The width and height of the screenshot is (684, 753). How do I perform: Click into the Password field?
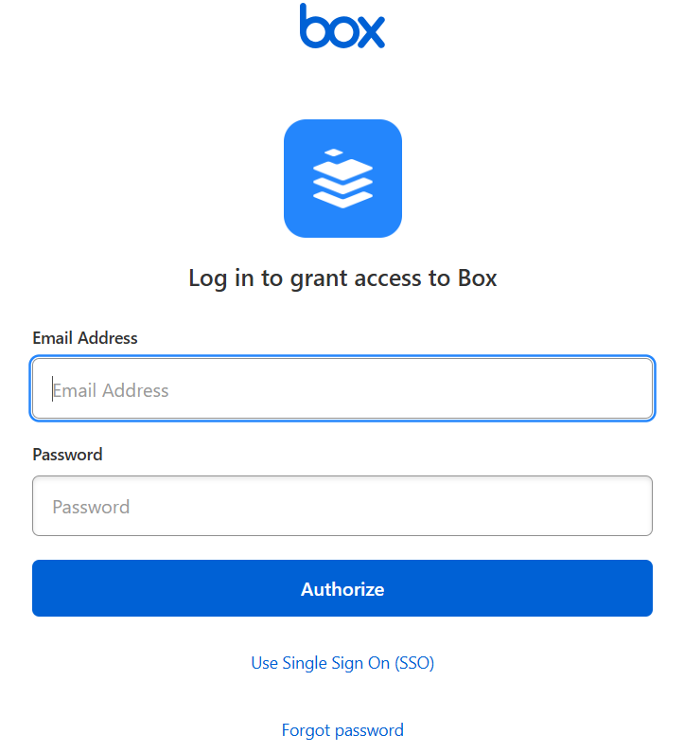click(342, 506)
